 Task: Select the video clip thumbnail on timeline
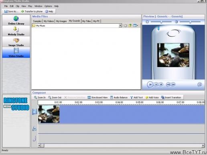49,114
